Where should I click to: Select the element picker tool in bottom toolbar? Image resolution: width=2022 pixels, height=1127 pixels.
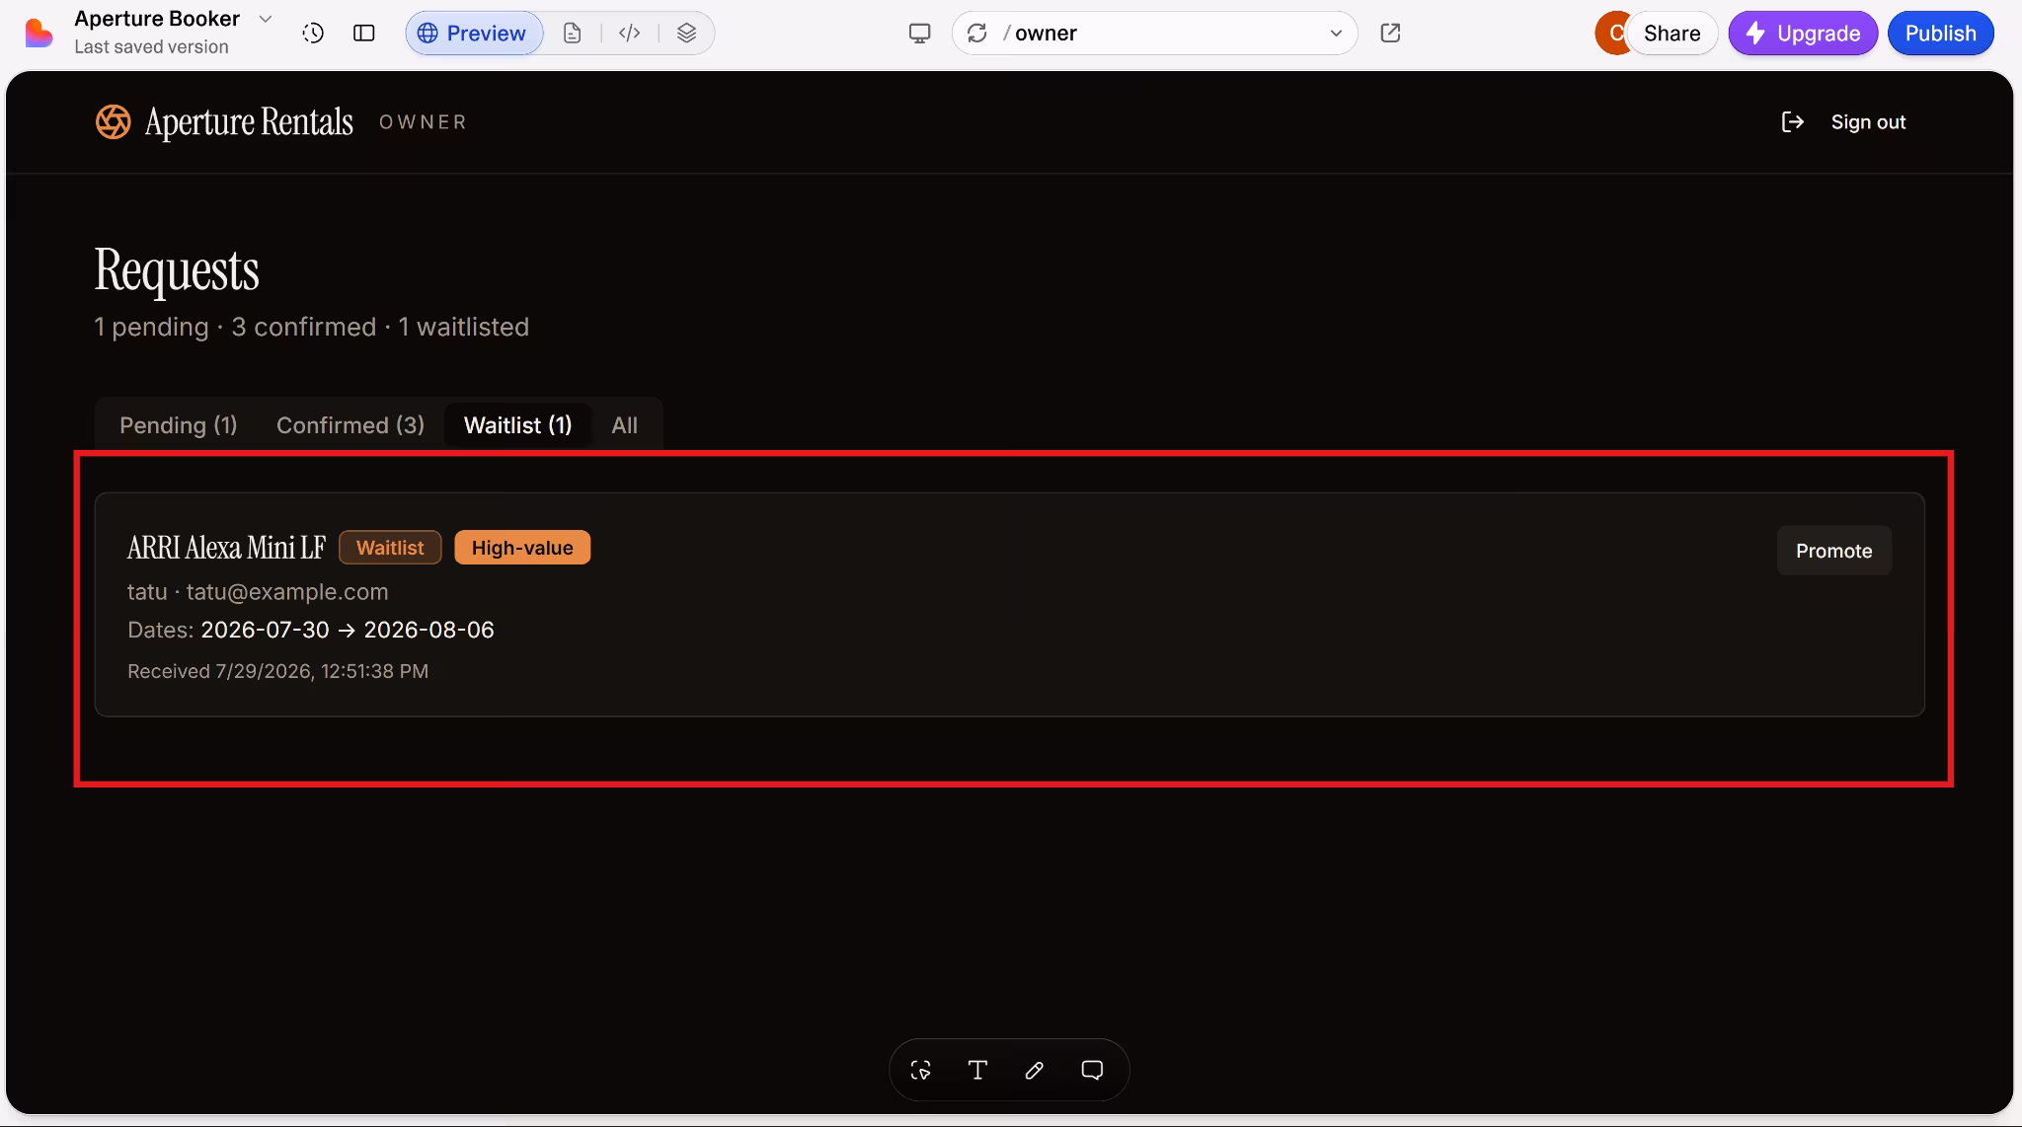pyautogui.click(x=920, y=1070)
